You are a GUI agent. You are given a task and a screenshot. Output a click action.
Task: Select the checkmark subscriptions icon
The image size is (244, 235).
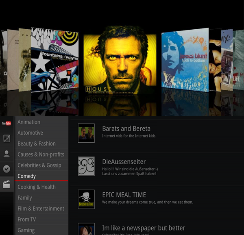point(7,169)
